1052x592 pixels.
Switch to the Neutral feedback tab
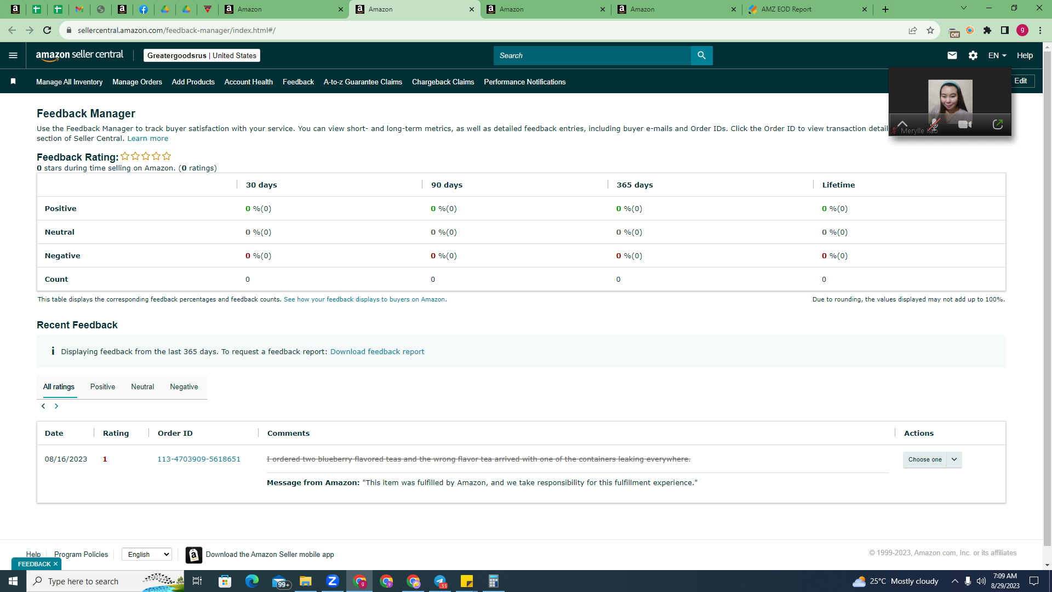click(142, 387)
